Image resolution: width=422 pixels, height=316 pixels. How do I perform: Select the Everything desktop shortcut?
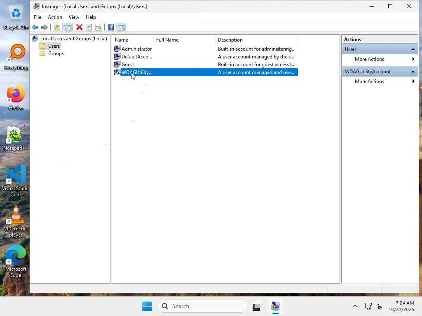point(16,58)
